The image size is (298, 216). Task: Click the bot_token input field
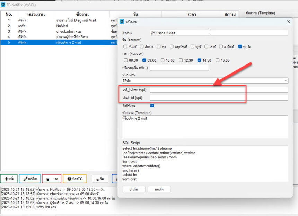click(x=219, y=89)
